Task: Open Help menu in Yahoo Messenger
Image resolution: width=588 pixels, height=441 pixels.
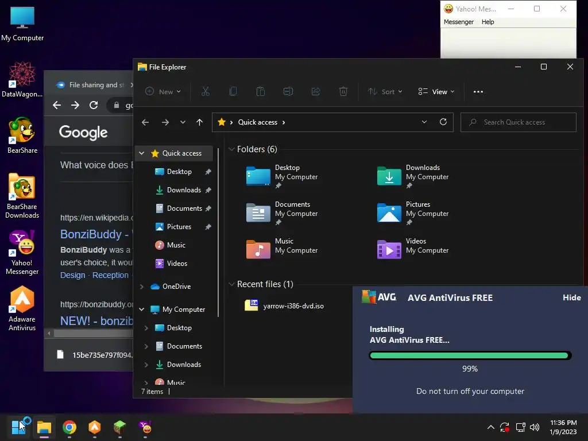Action: (488, 22)
